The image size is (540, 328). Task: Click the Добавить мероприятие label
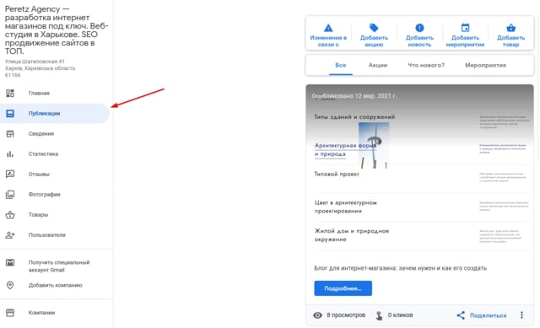(x=465, y=41)
